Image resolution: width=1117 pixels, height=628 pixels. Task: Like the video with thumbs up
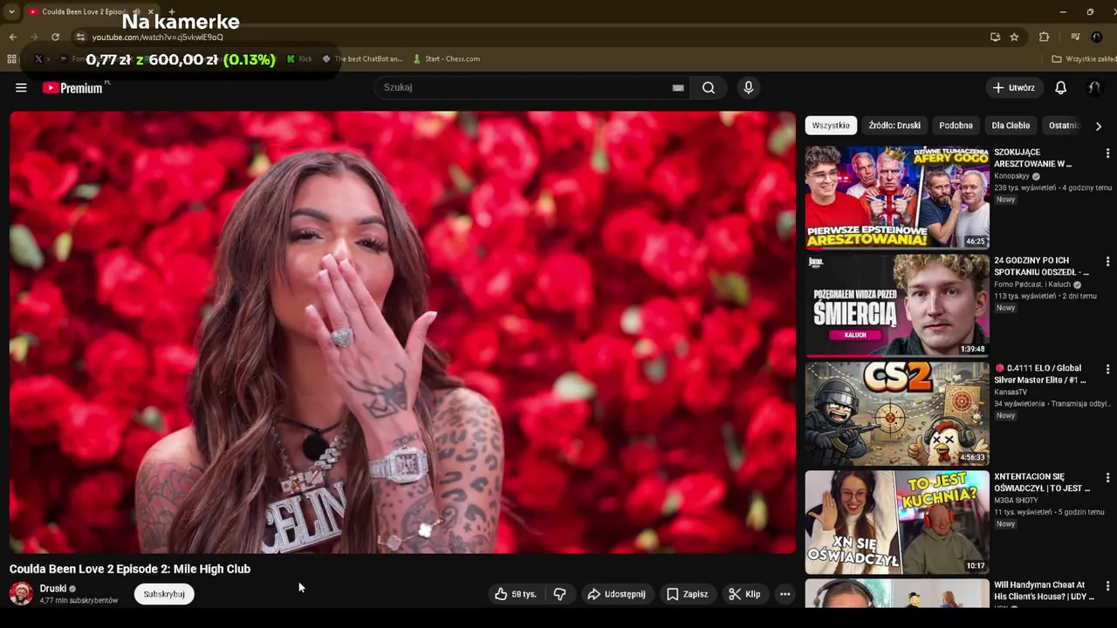click(x=516, y=594)
